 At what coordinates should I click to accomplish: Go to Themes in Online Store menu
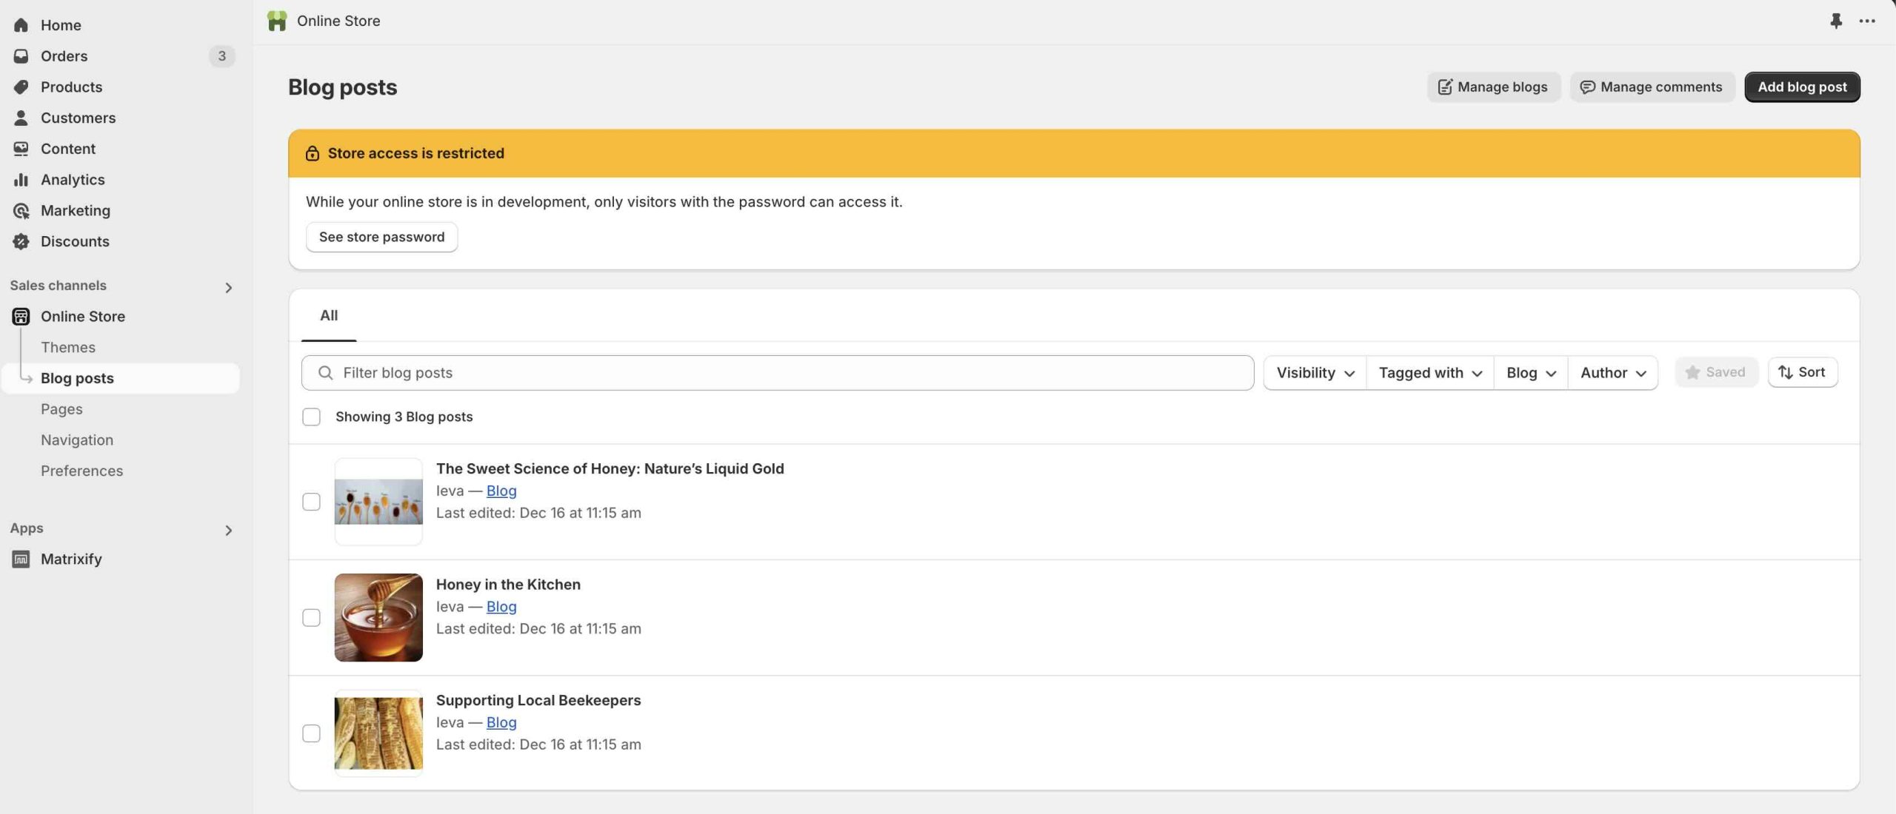point(68,348)
